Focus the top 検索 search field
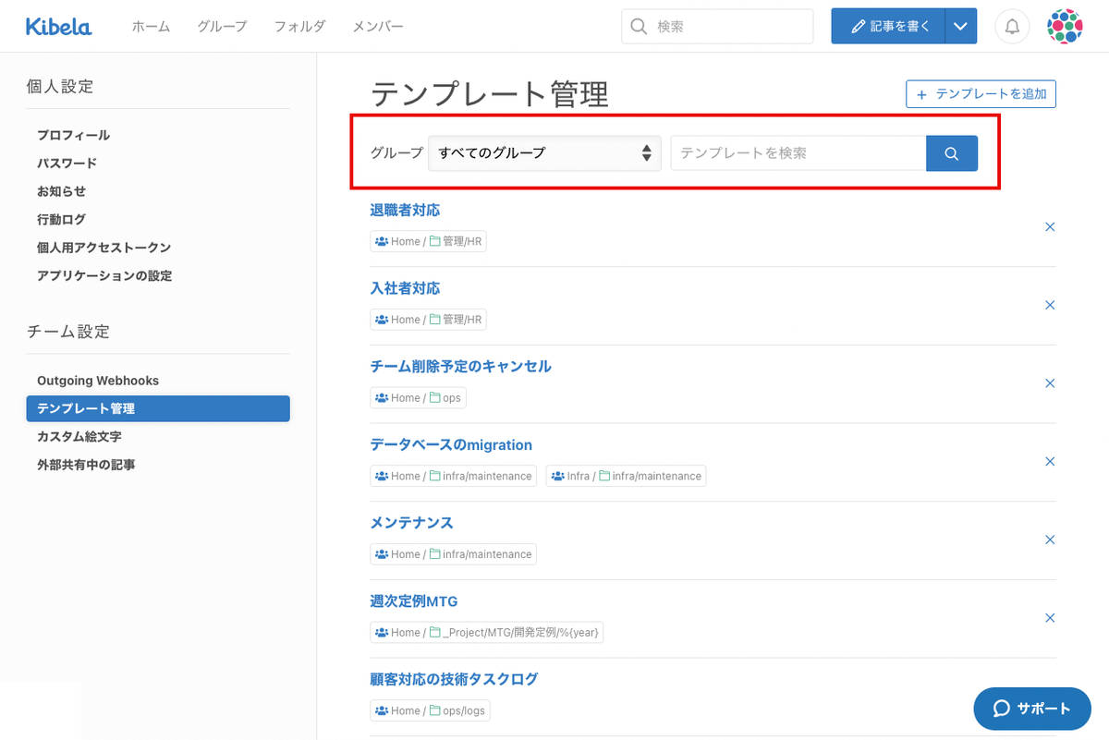This screenshot has width=1109, height=740. pyautogui.click(x=717, y=27)
